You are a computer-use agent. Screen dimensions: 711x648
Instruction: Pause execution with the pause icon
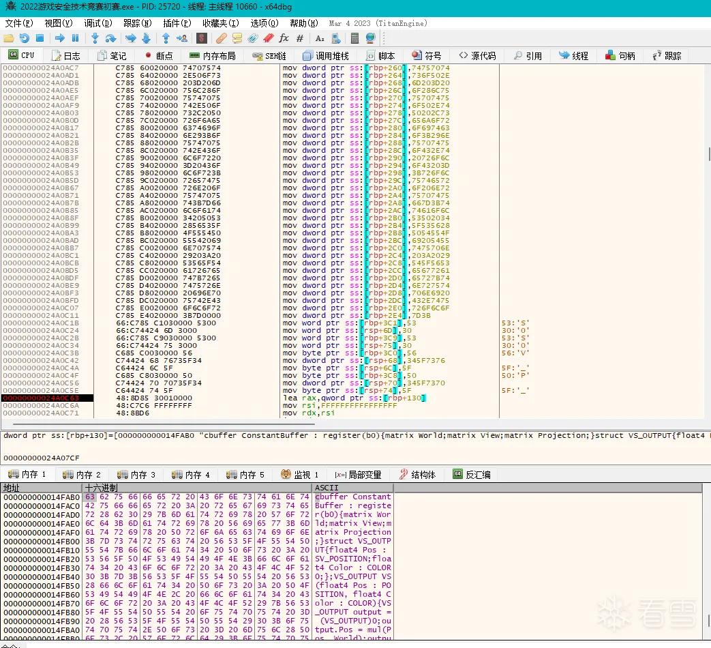[x=75, y=38]
